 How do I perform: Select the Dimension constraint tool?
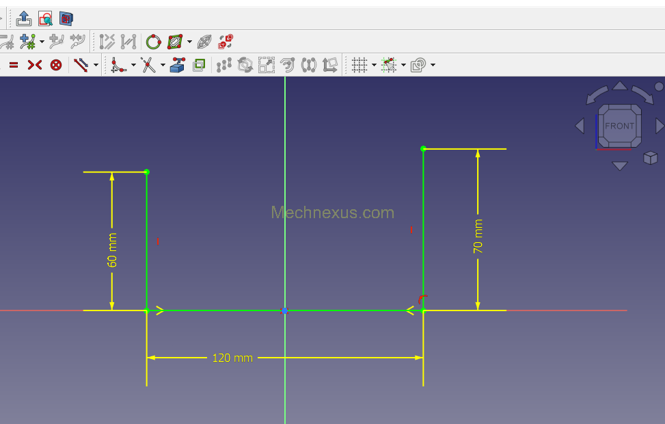coord(81,65)
